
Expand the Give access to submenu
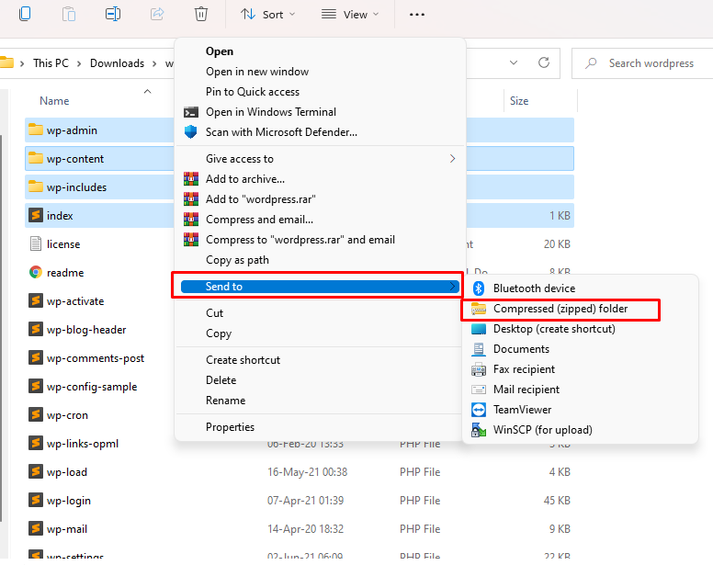pyautogui.click(x=320, y=159)
